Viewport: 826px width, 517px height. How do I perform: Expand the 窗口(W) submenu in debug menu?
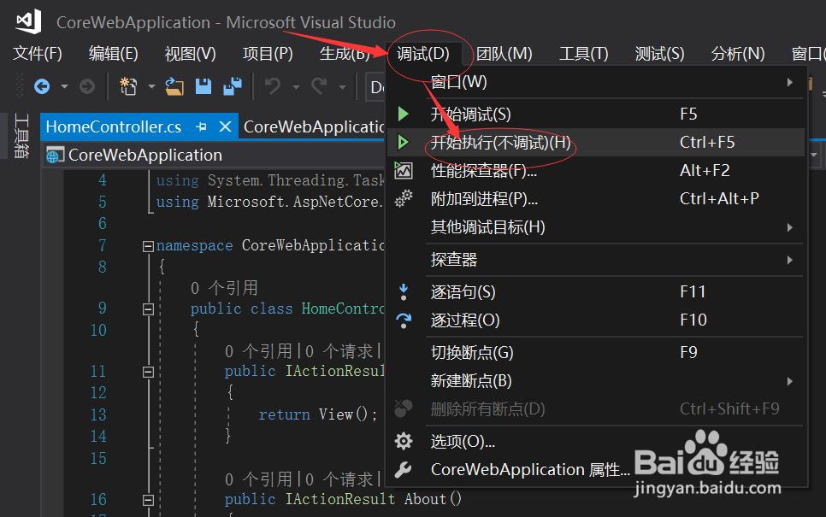pos(596,82)
